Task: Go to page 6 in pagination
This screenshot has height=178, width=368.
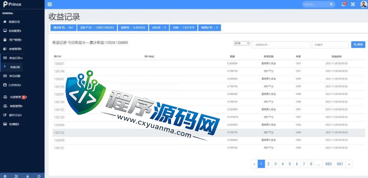Action: pos(297,164)
